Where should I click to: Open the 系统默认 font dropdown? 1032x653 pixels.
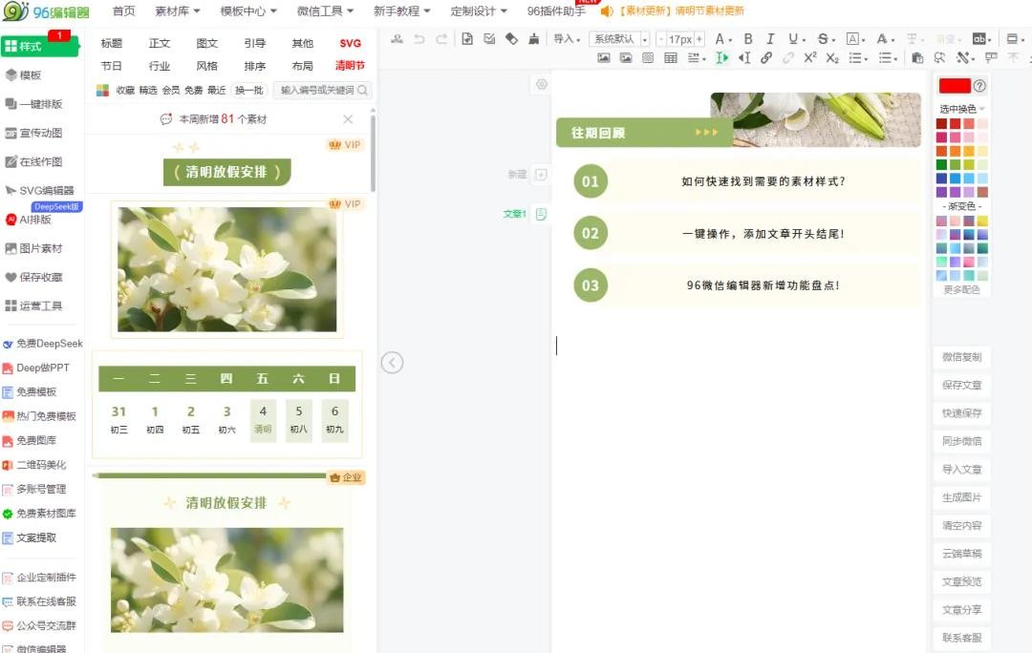click(619, 39)
